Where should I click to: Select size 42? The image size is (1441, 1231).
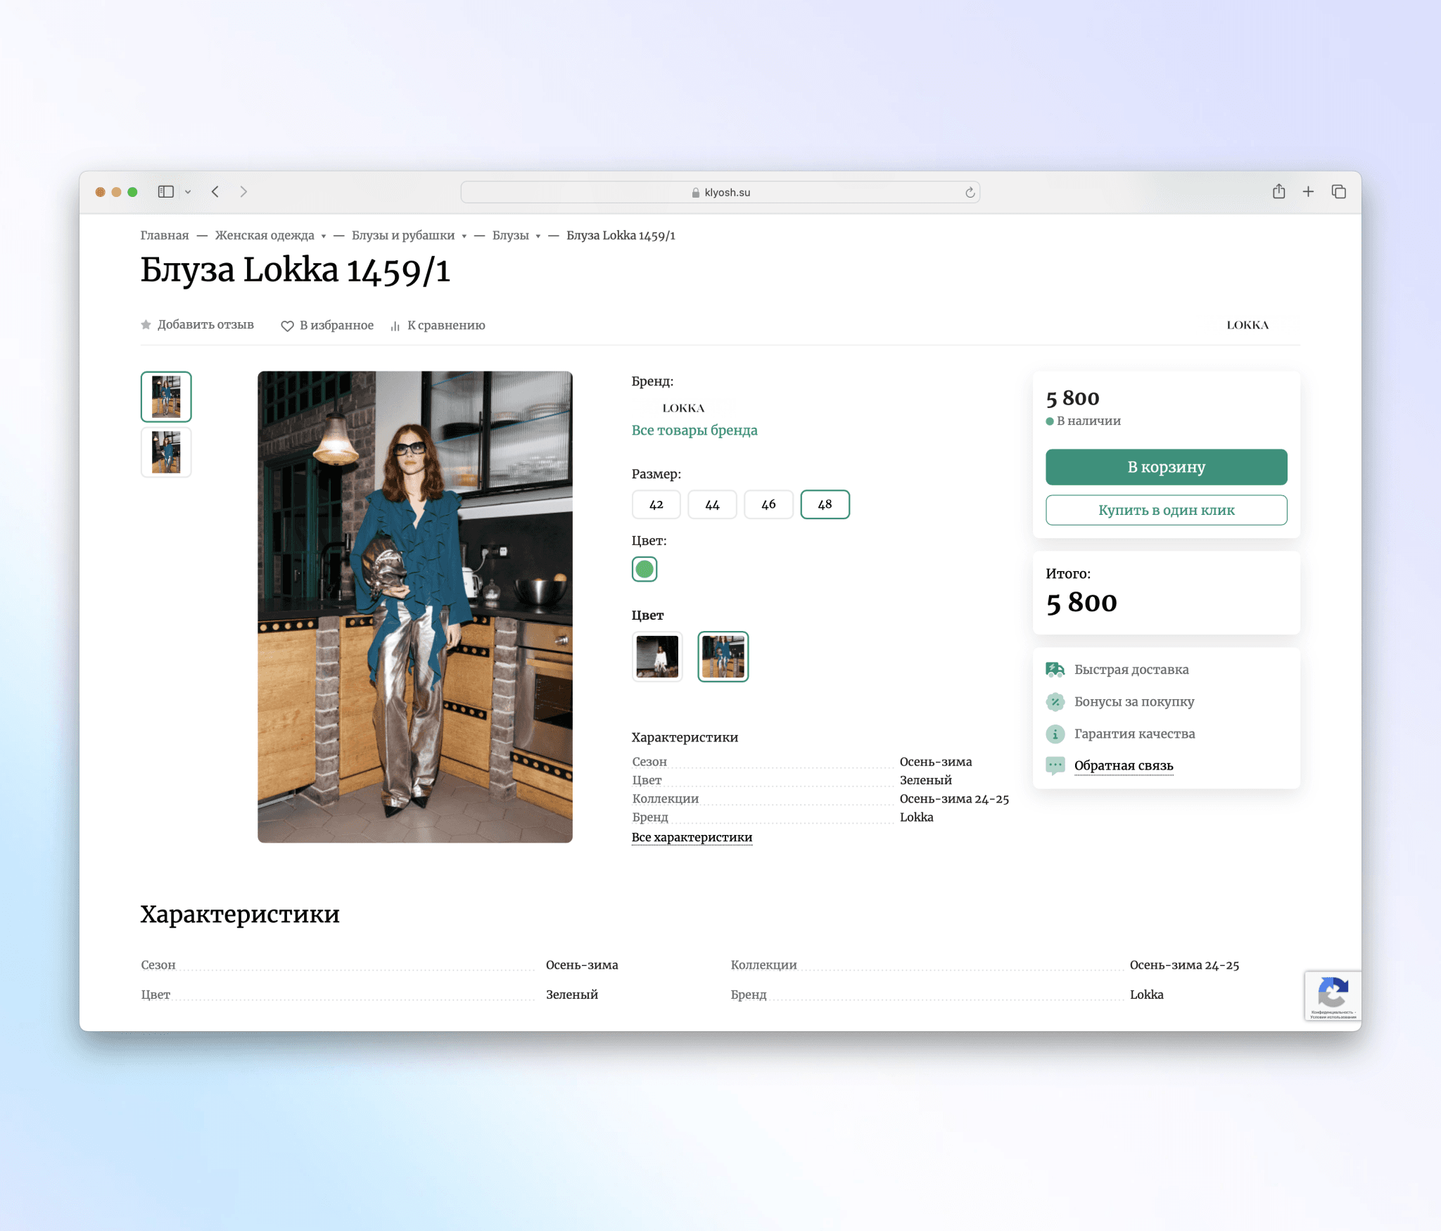[656, 504]
